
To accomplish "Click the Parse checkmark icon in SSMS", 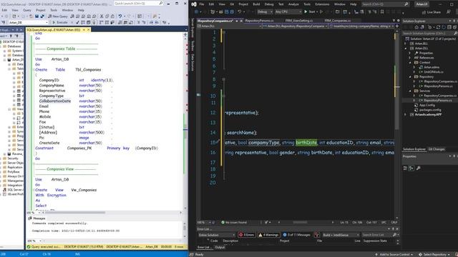I will coord(77,22).
